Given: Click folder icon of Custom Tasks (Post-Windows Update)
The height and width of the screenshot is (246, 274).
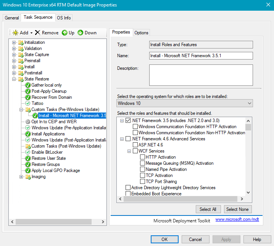Looking at the screenshot, I should click(28, 146).
